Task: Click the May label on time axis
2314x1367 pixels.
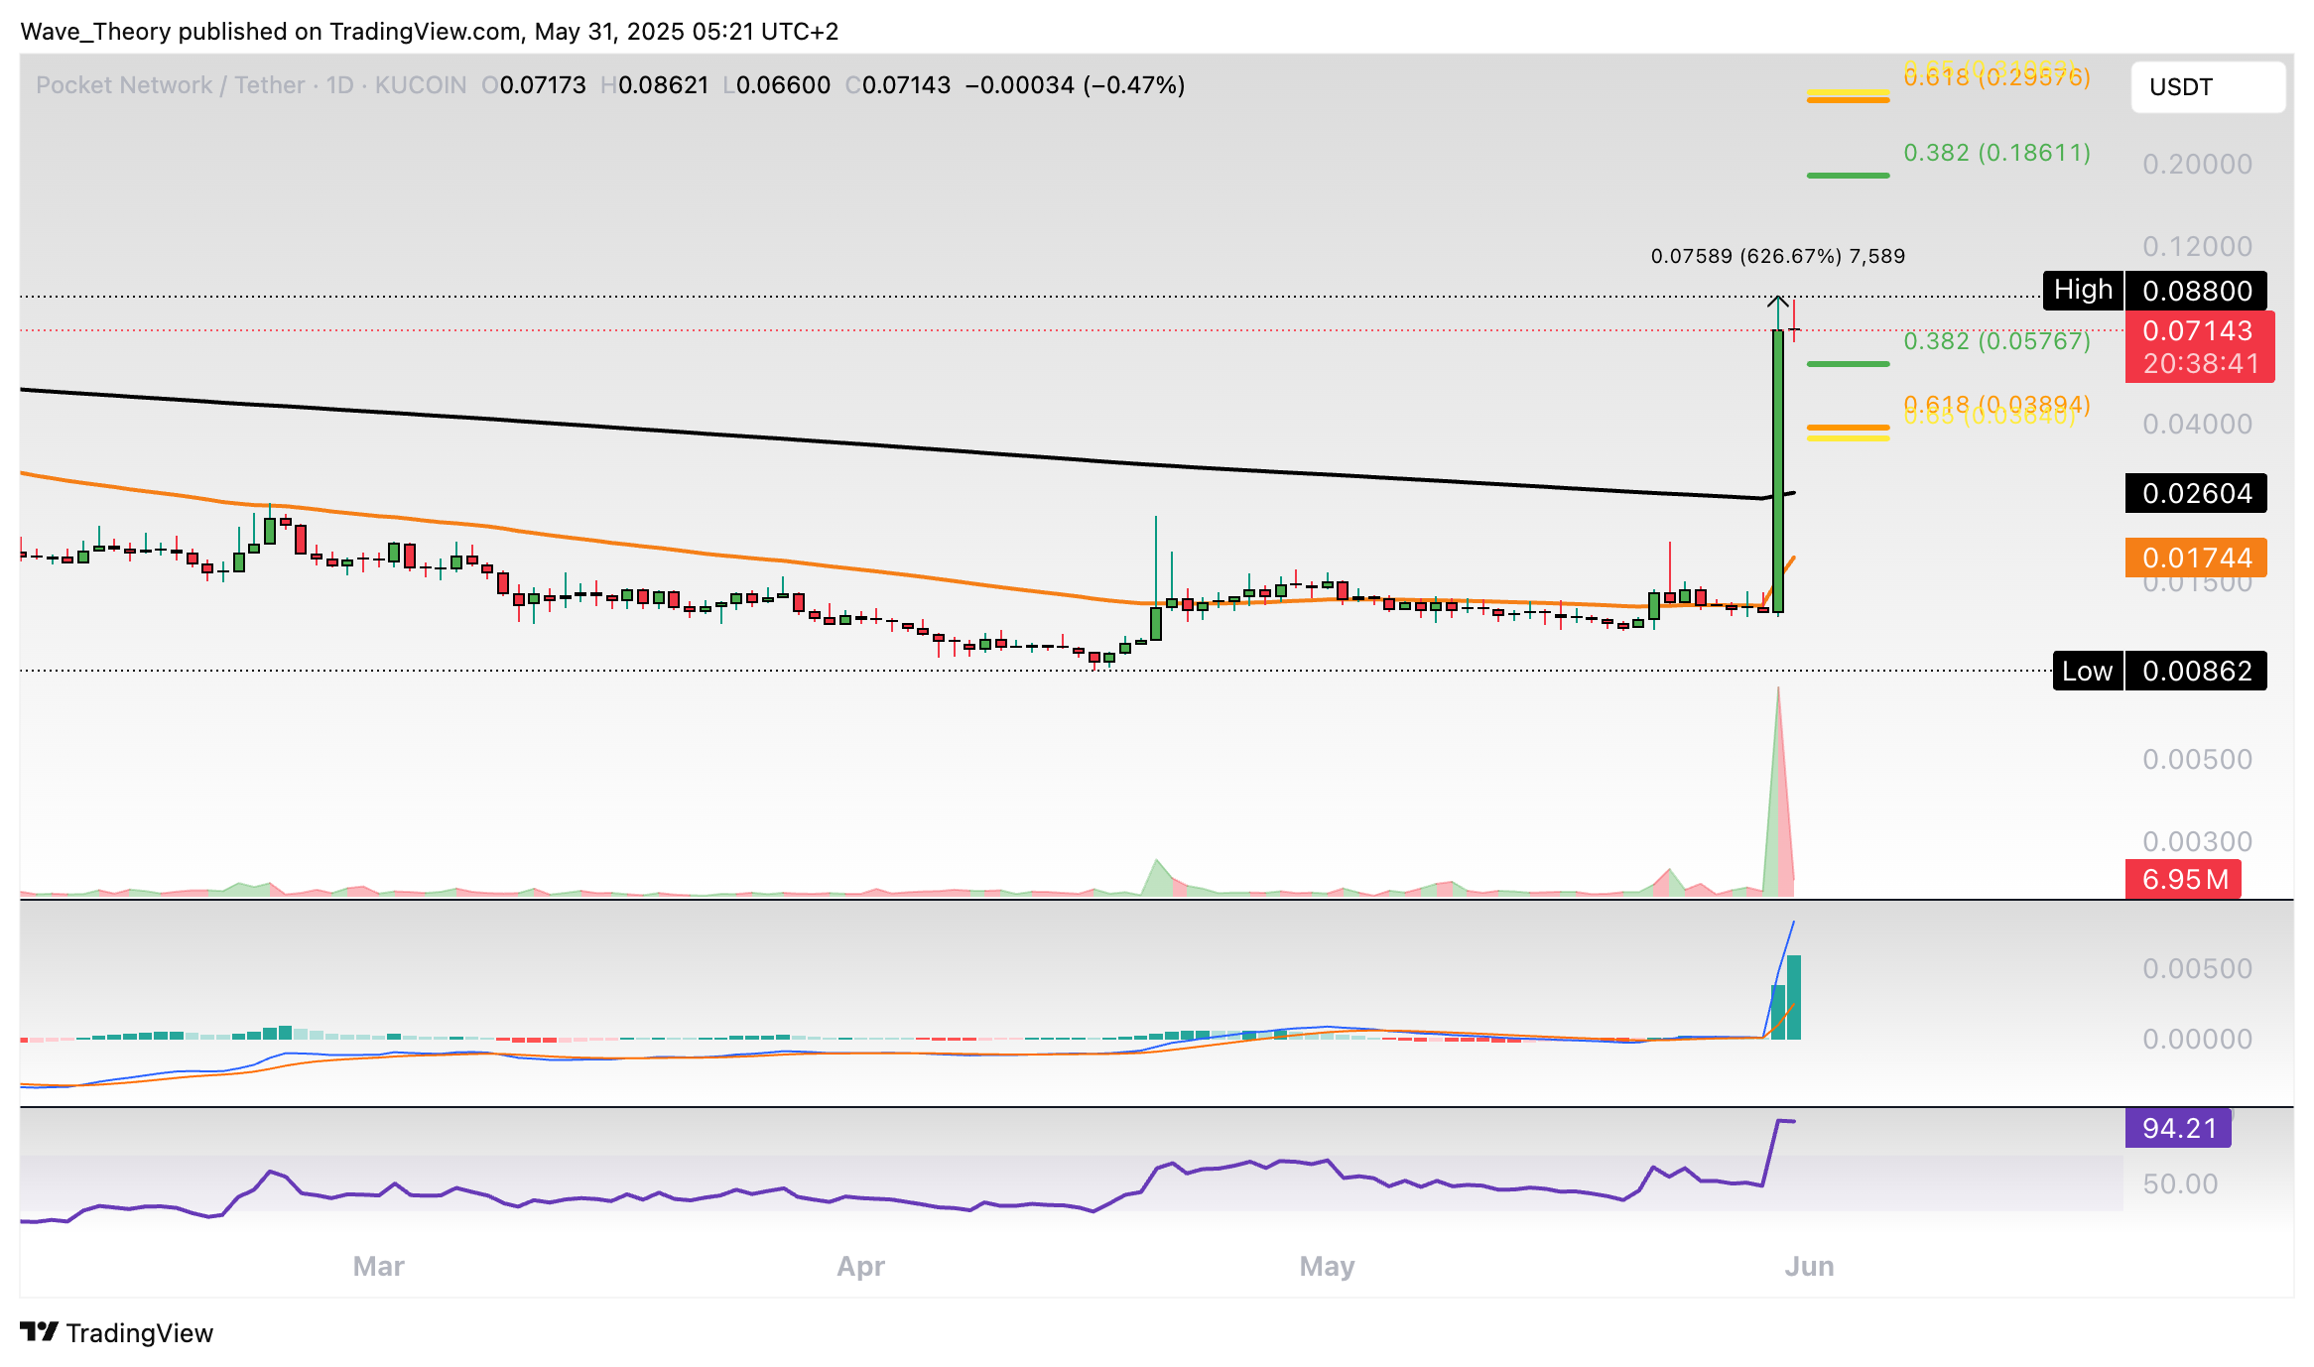Action: [x=1327, y=1267]
